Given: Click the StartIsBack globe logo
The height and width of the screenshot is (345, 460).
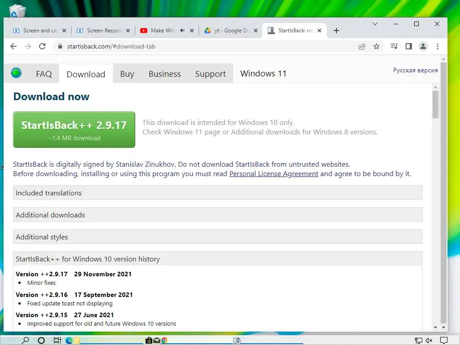Looking at the screenshot, I should (16, 73).
